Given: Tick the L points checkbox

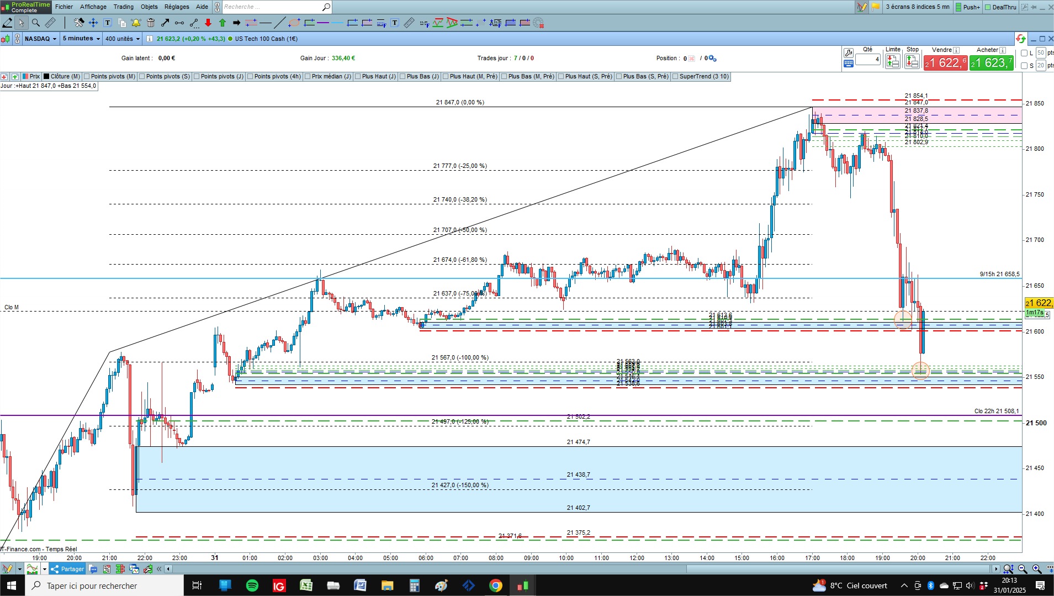Looking at the screenshot, I should tap(1024, 53).
